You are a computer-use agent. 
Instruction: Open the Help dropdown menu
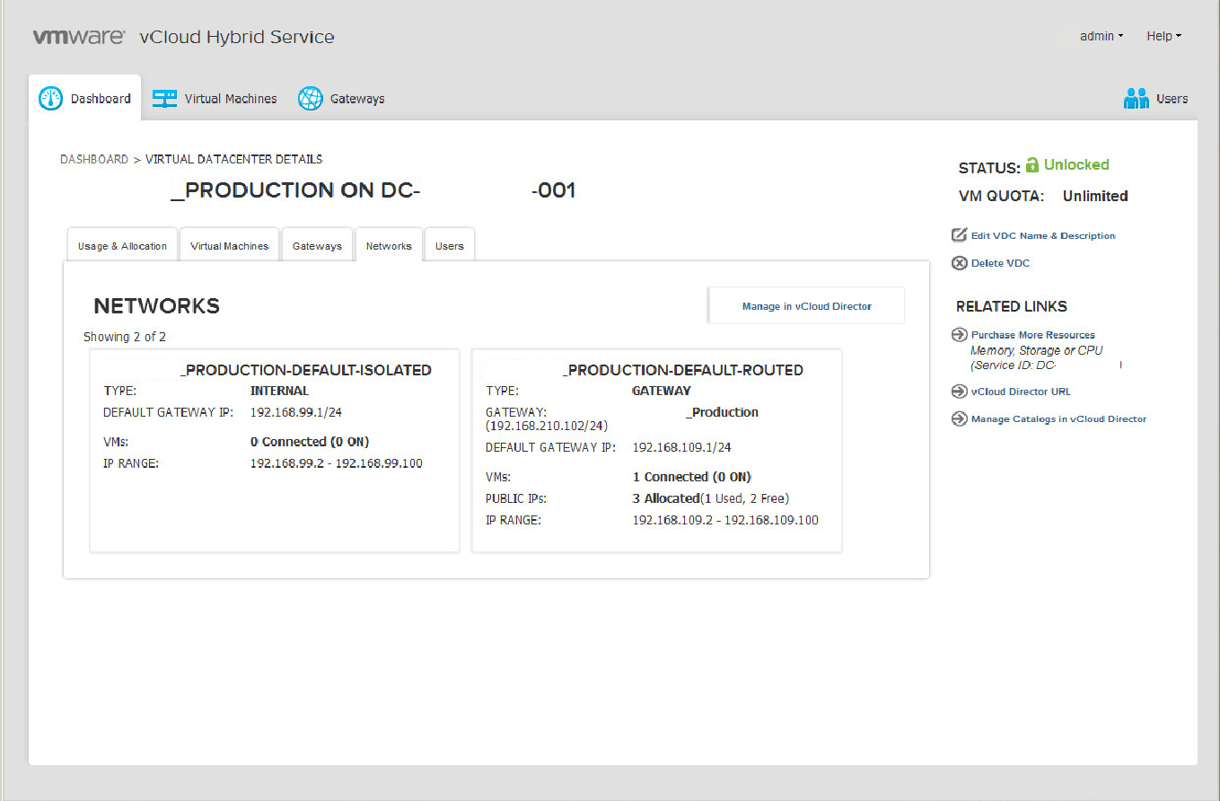1163,36
